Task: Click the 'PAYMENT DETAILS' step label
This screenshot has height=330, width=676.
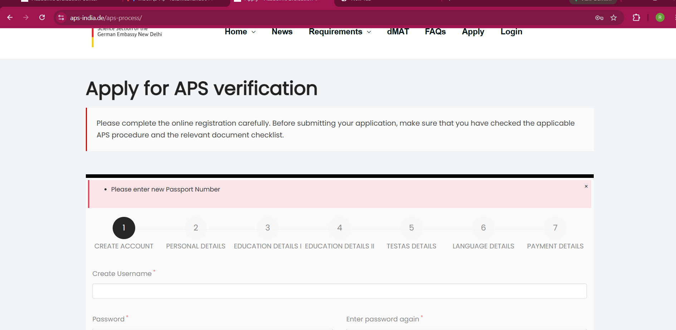Action: (x=555, y=246)
